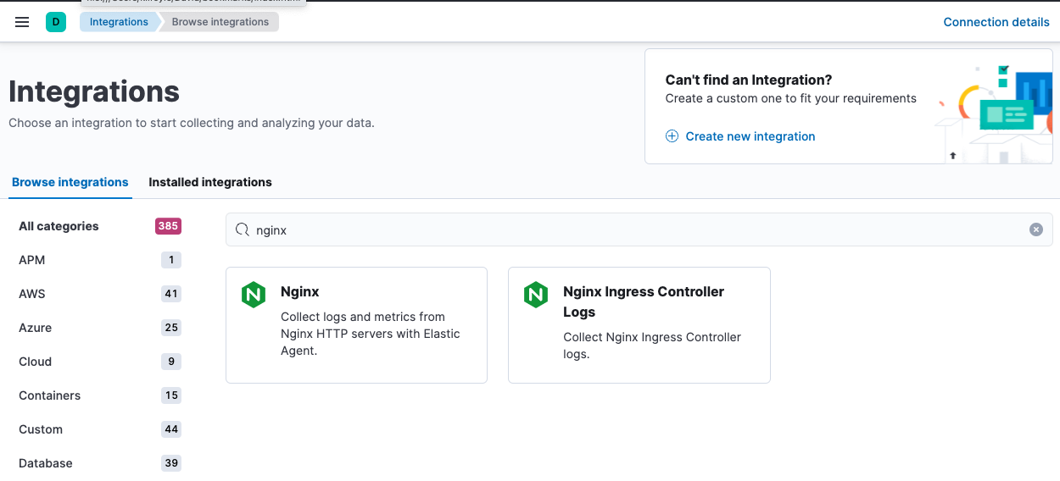Click the green D space avatar
Screen dimensions: 1060x481
(x=56, y=22)
